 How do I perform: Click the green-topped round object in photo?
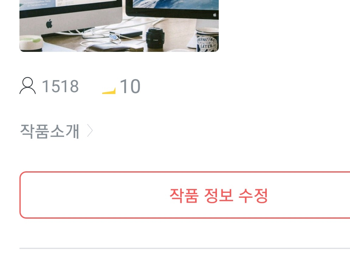(x=31, y=43)
